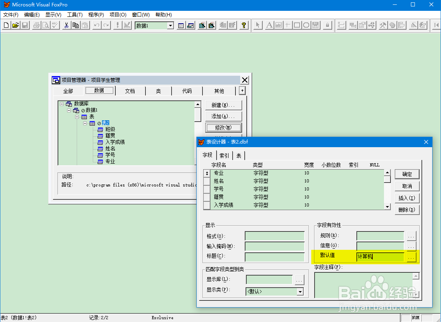Collapse the 数据库 tree node
The width and height of the screenshot is (441, 322).
click(x=61, y=104)
